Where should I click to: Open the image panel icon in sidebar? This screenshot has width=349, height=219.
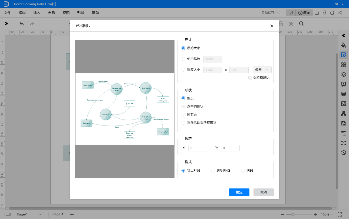(x=344, y=104)
